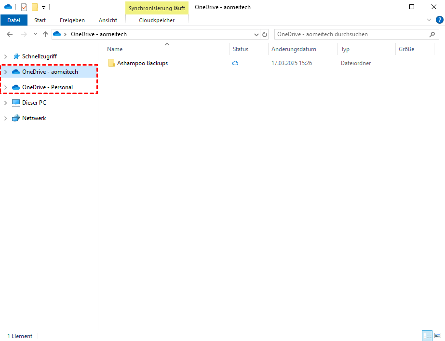The width and height of the screenshot is (445, 341).
Task: Click the Schnellzugriff star icon
Action: point(16,56)
